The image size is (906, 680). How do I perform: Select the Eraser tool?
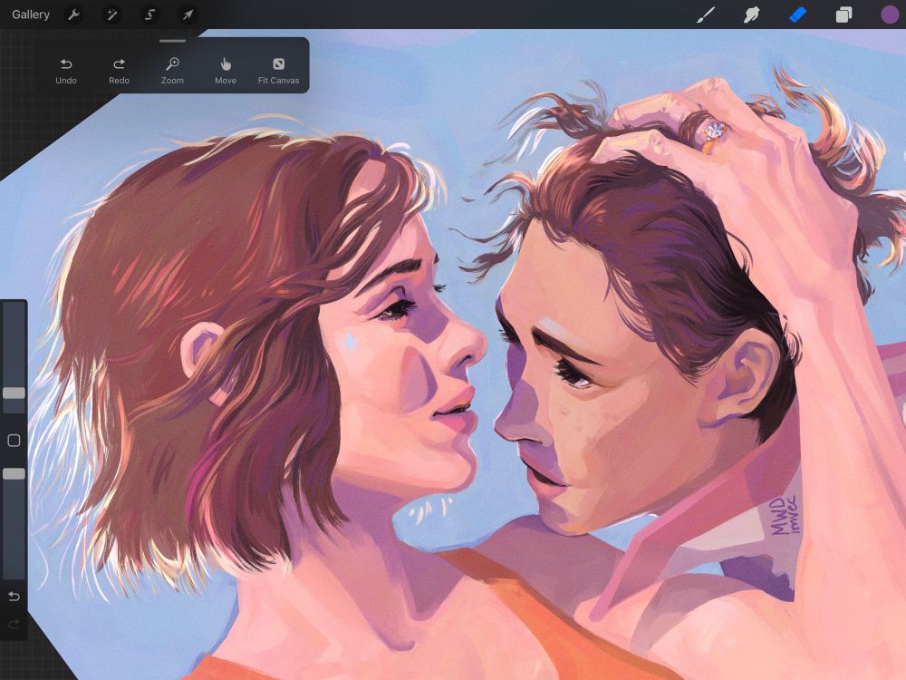click(x=797, y=15)
